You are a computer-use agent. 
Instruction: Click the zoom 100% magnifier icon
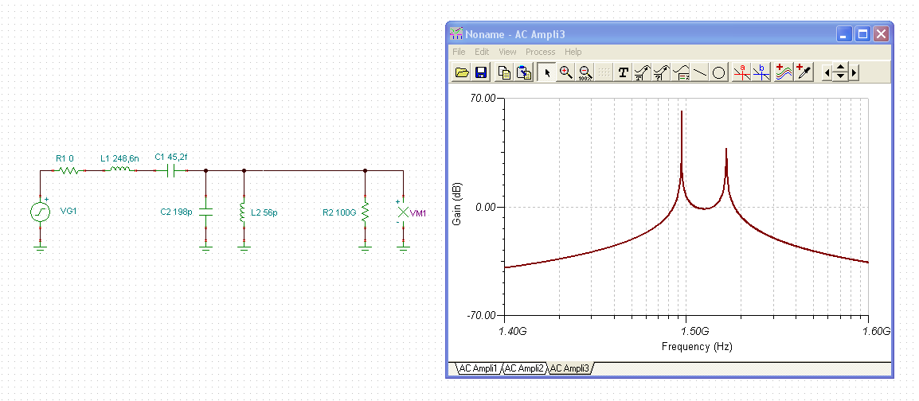(585, 72)
